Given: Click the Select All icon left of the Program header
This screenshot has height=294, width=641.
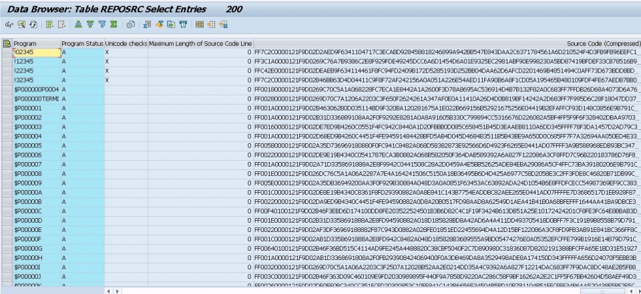Looking at the screenshot, I should [x=7, y=43].
